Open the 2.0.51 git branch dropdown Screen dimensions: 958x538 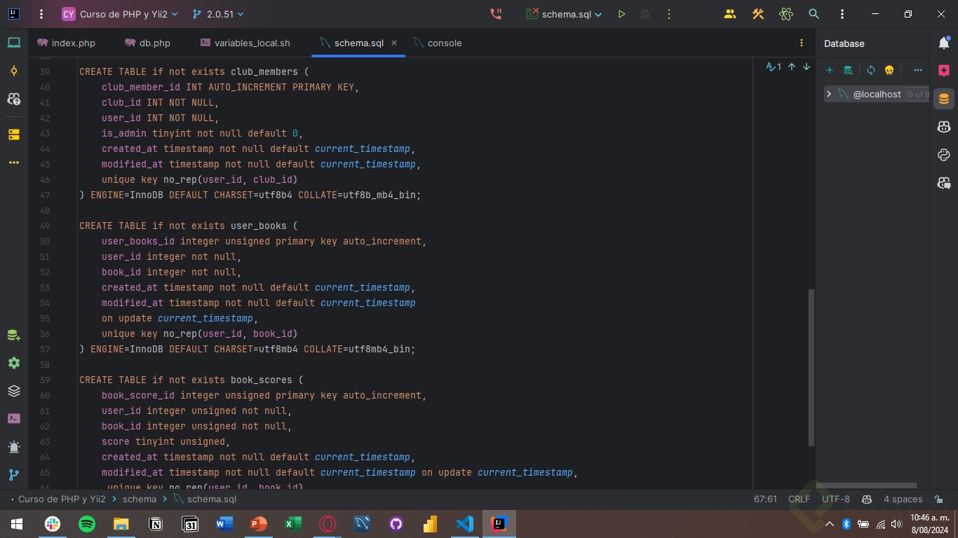point(218,14)
